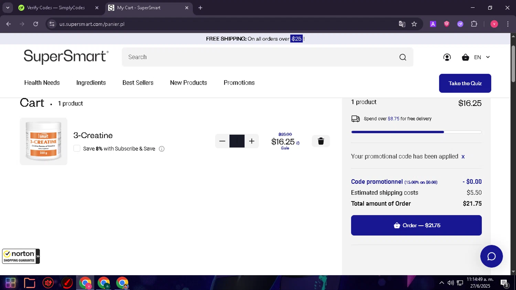Open the 3-Creatine product thumbnail
Image resolution: width=516 pixels, height=290 pixels.
[44, 141]
